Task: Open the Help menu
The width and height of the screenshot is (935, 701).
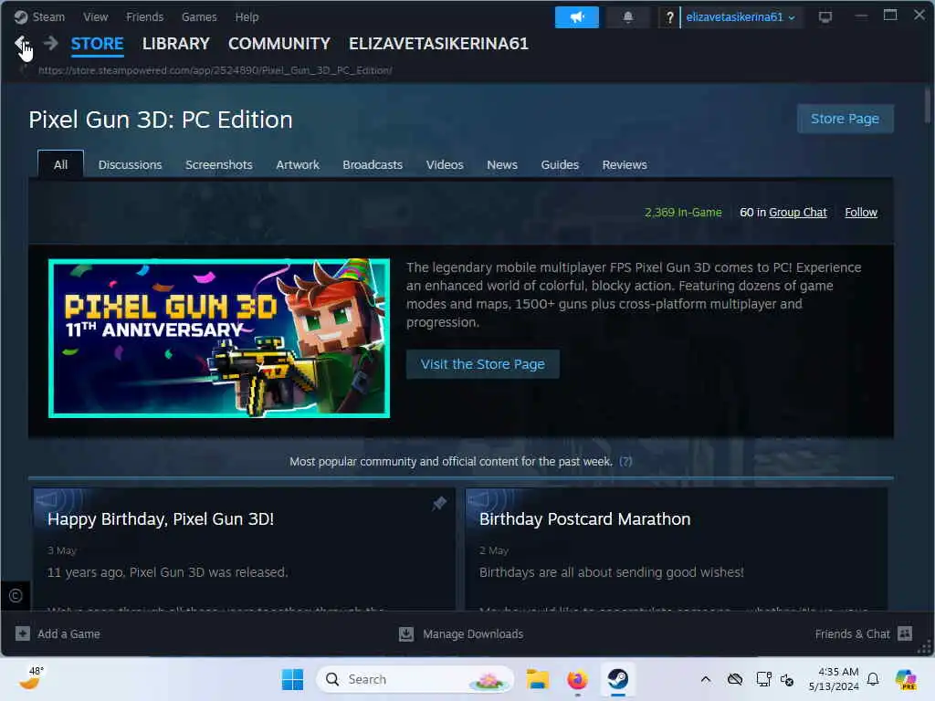Action: click(x=247, y=16)
